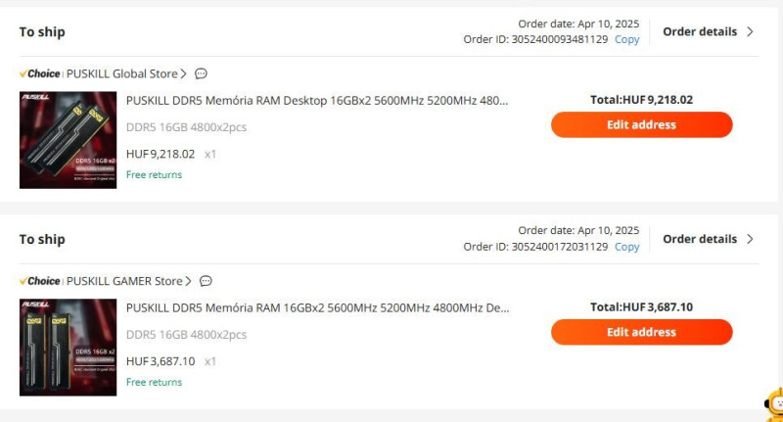This screenshot has width=783, height=422.
Task: Copy order ID 3052400172031129
Action: point(626,247)
